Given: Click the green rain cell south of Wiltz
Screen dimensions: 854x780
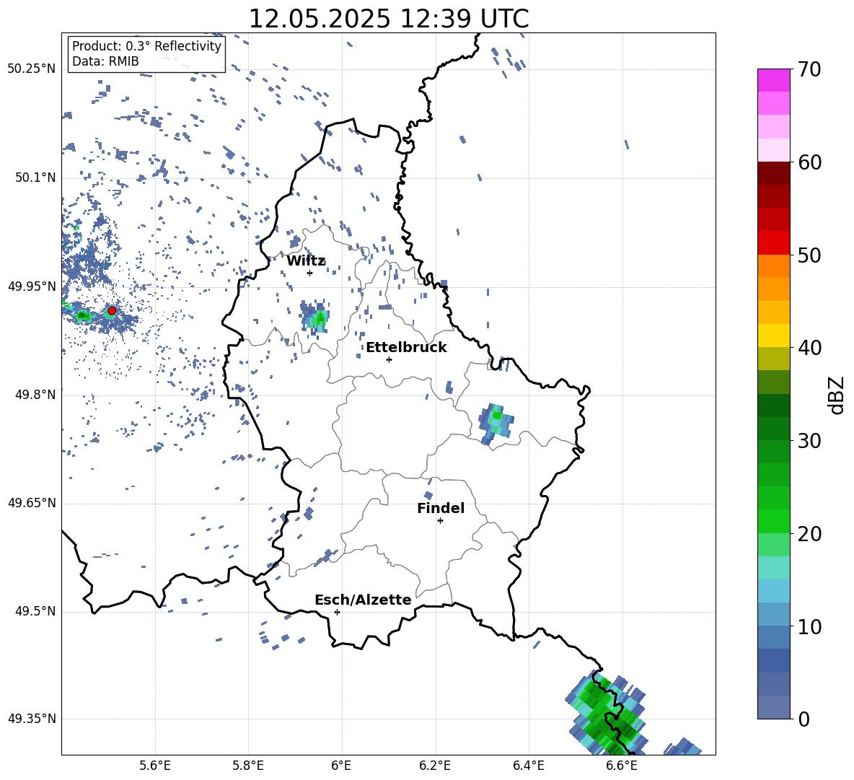Looking at the screenshot, I should tap(315, 317).
